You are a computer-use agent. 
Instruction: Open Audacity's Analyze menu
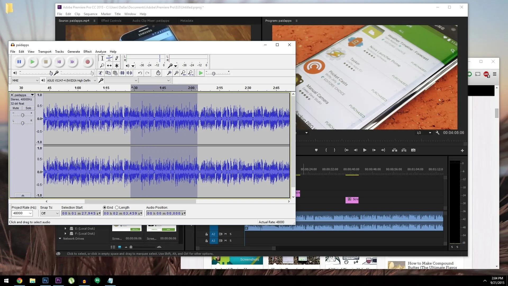click(x=101, y=52)
